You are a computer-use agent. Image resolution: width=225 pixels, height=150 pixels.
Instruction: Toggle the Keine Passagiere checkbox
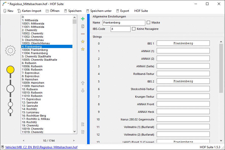click(134, 29)
